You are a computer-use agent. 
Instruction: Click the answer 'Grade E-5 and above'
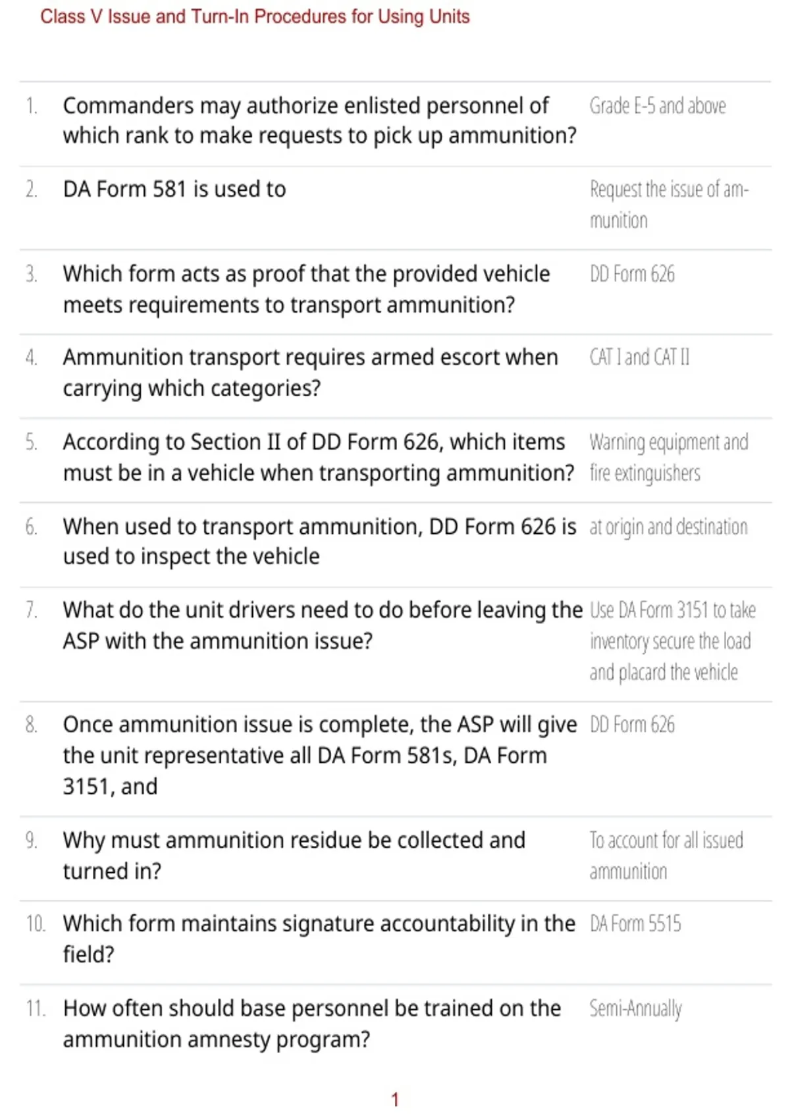tap(657, 106)
